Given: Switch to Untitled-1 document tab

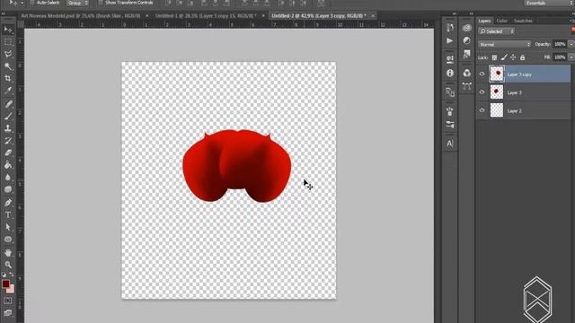Looking at the screenshot, I should tap(206, 16).
